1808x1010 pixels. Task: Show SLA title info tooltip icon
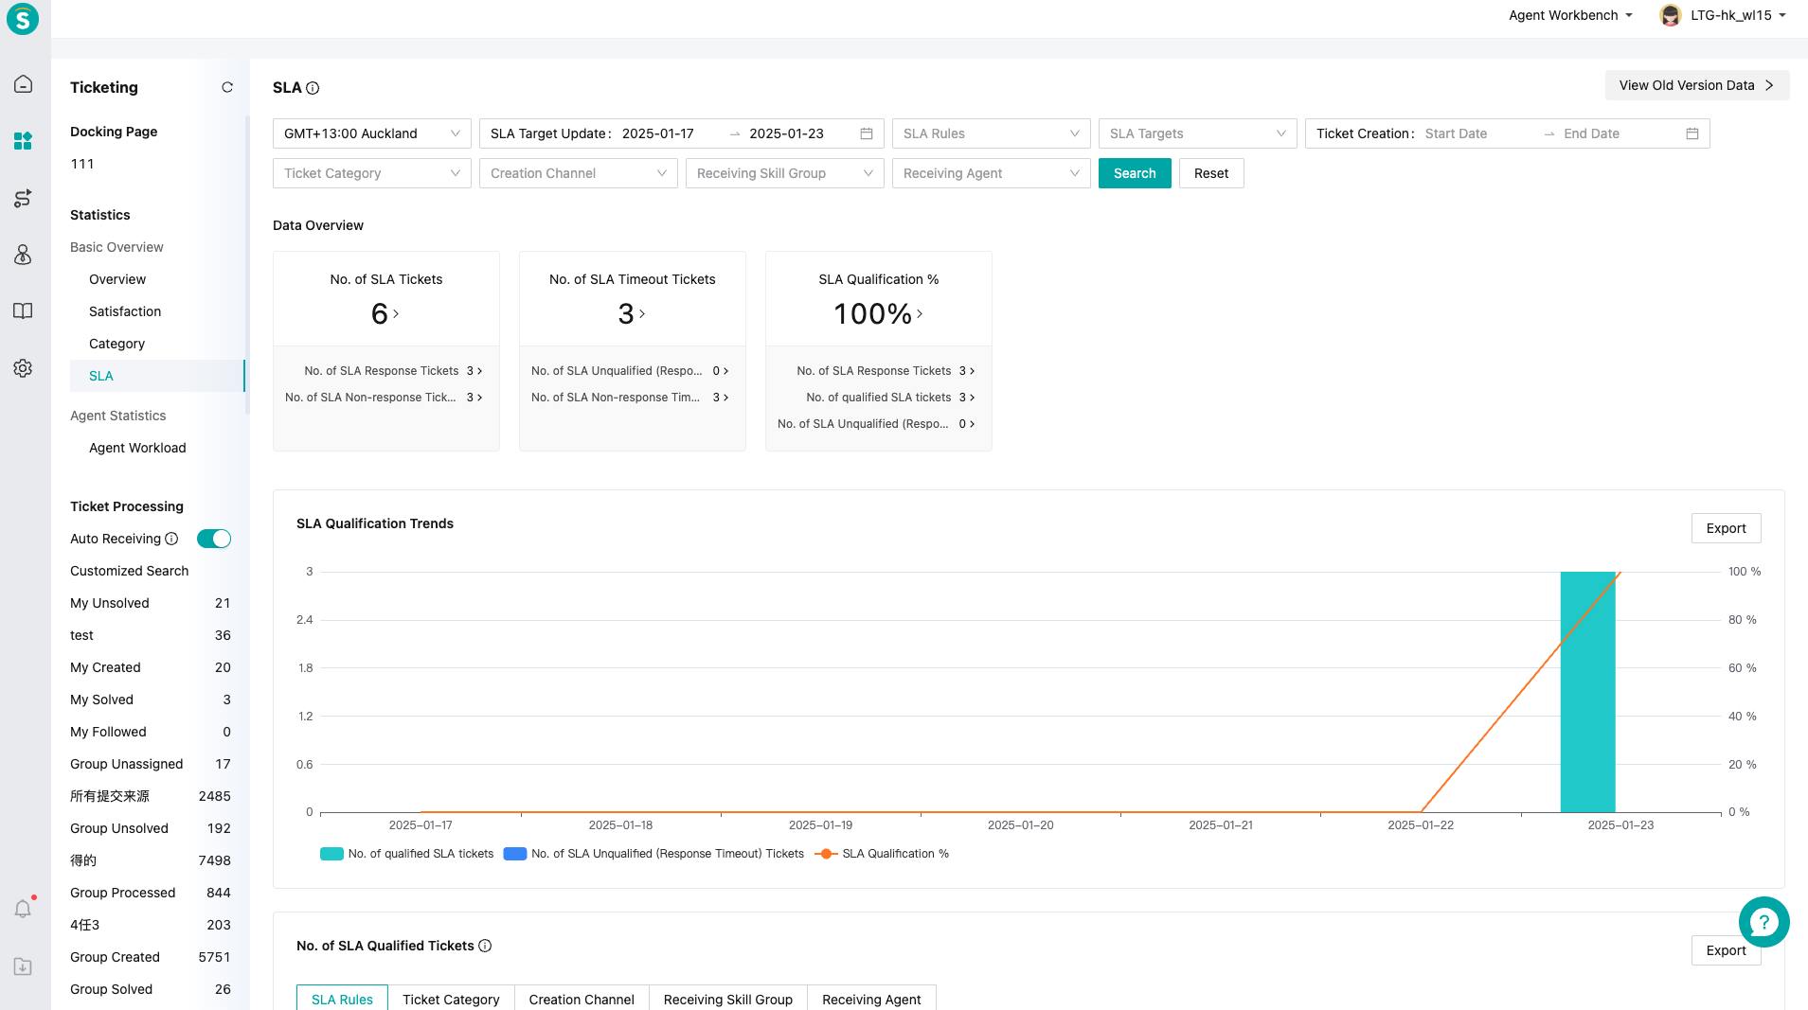coord(313,88)
